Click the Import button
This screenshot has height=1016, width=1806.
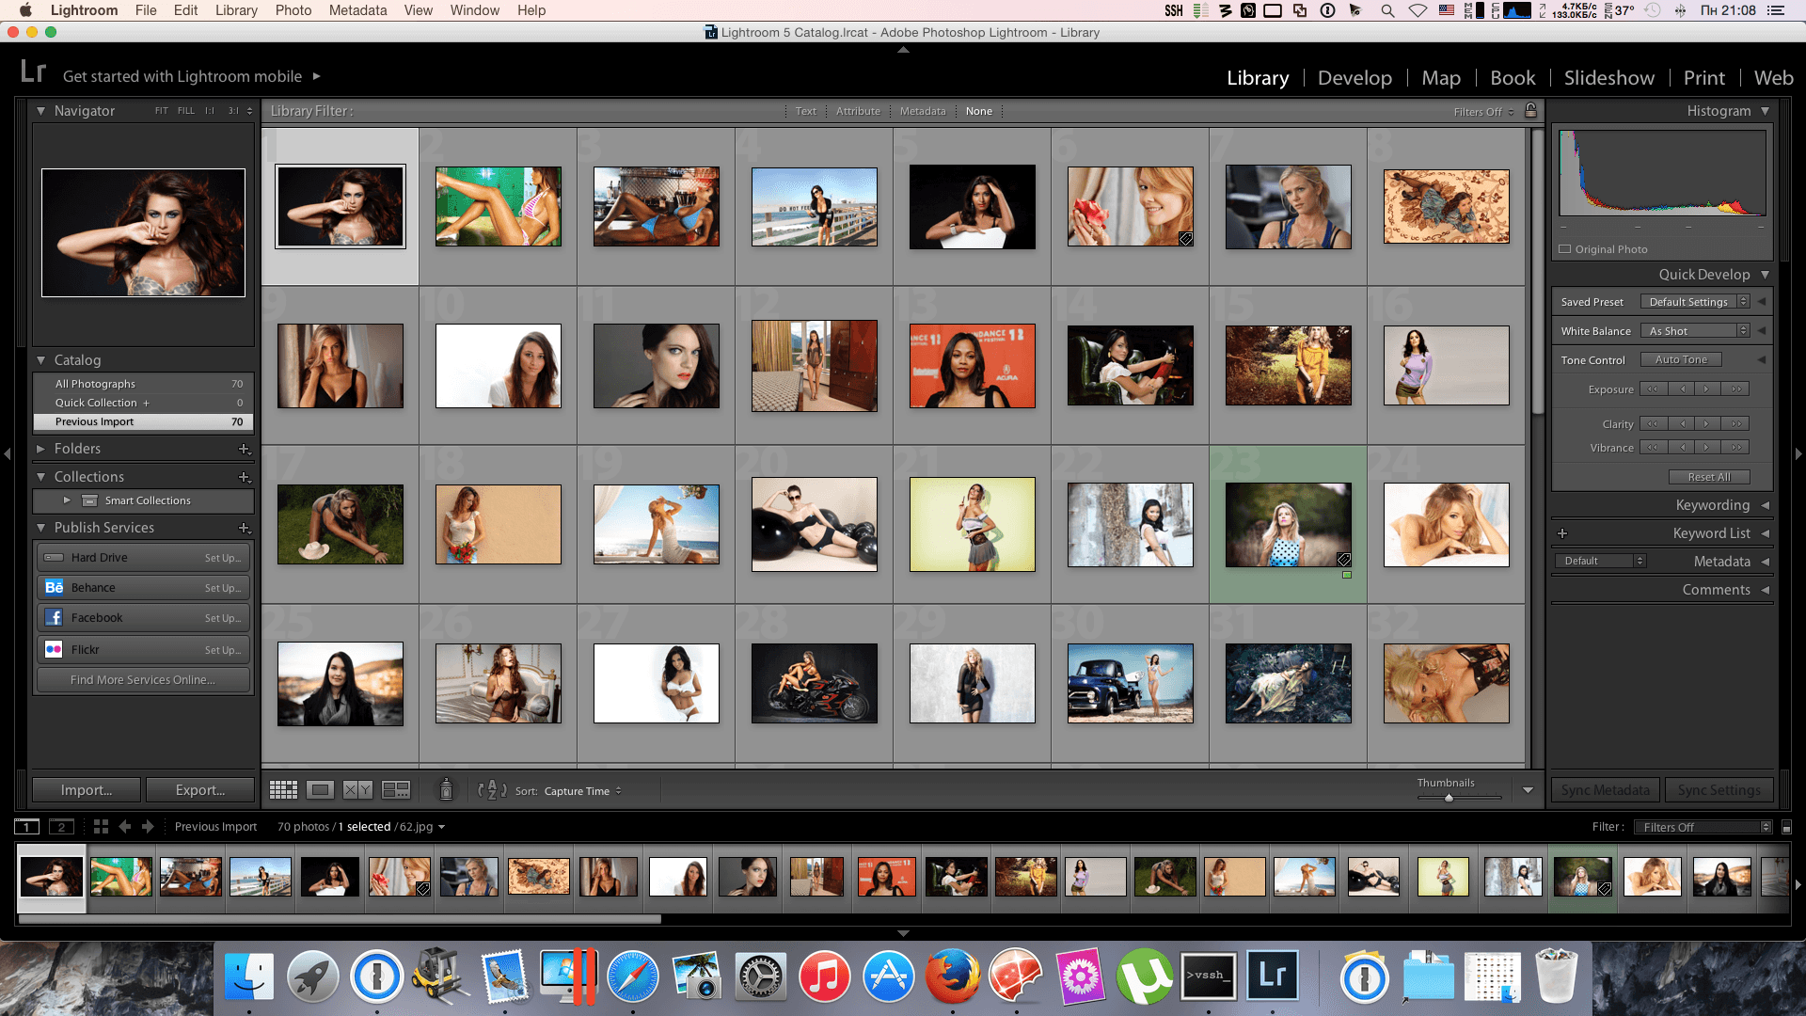pyautogui.click(x=87, y=790)
